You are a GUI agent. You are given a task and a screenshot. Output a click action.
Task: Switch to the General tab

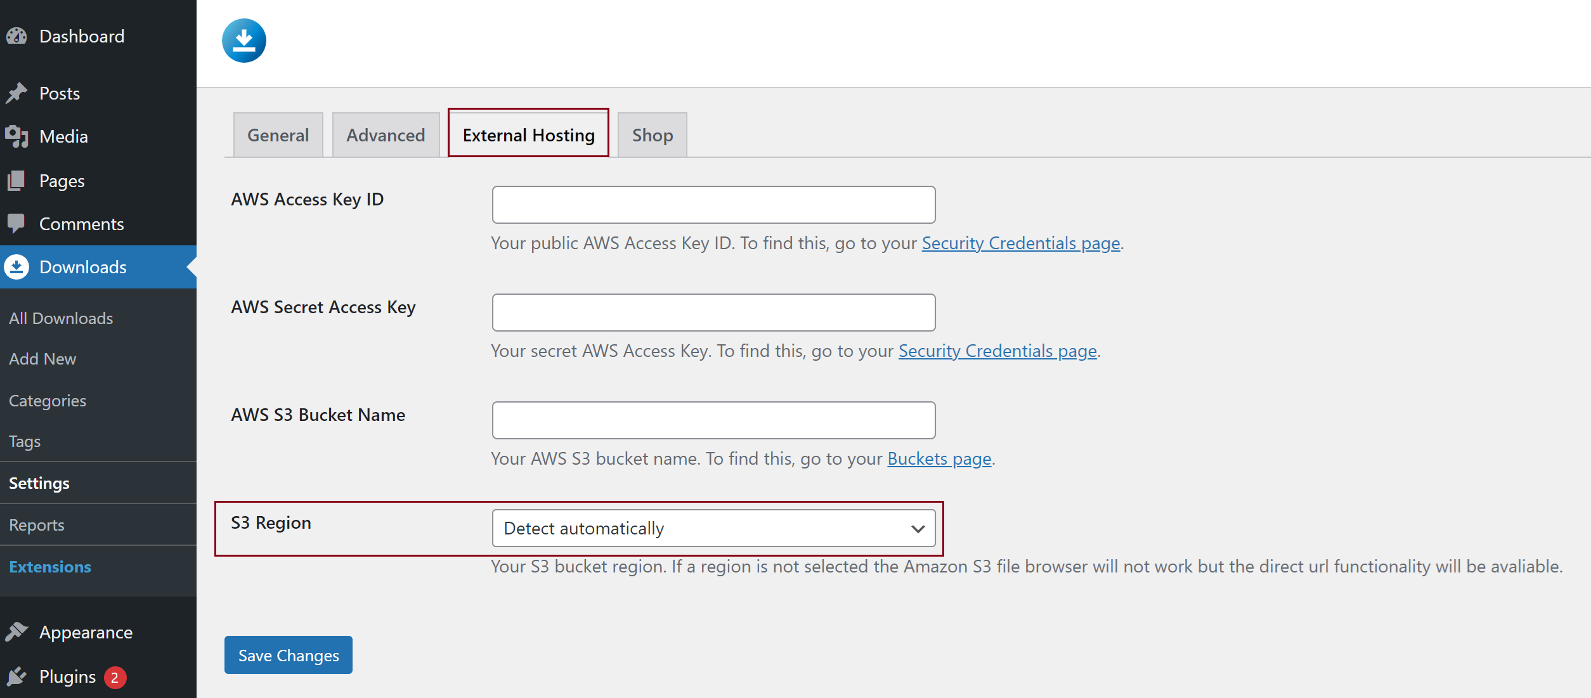(x=278, y=135)
